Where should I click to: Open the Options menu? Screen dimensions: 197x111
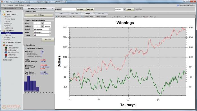pos(10,5)
